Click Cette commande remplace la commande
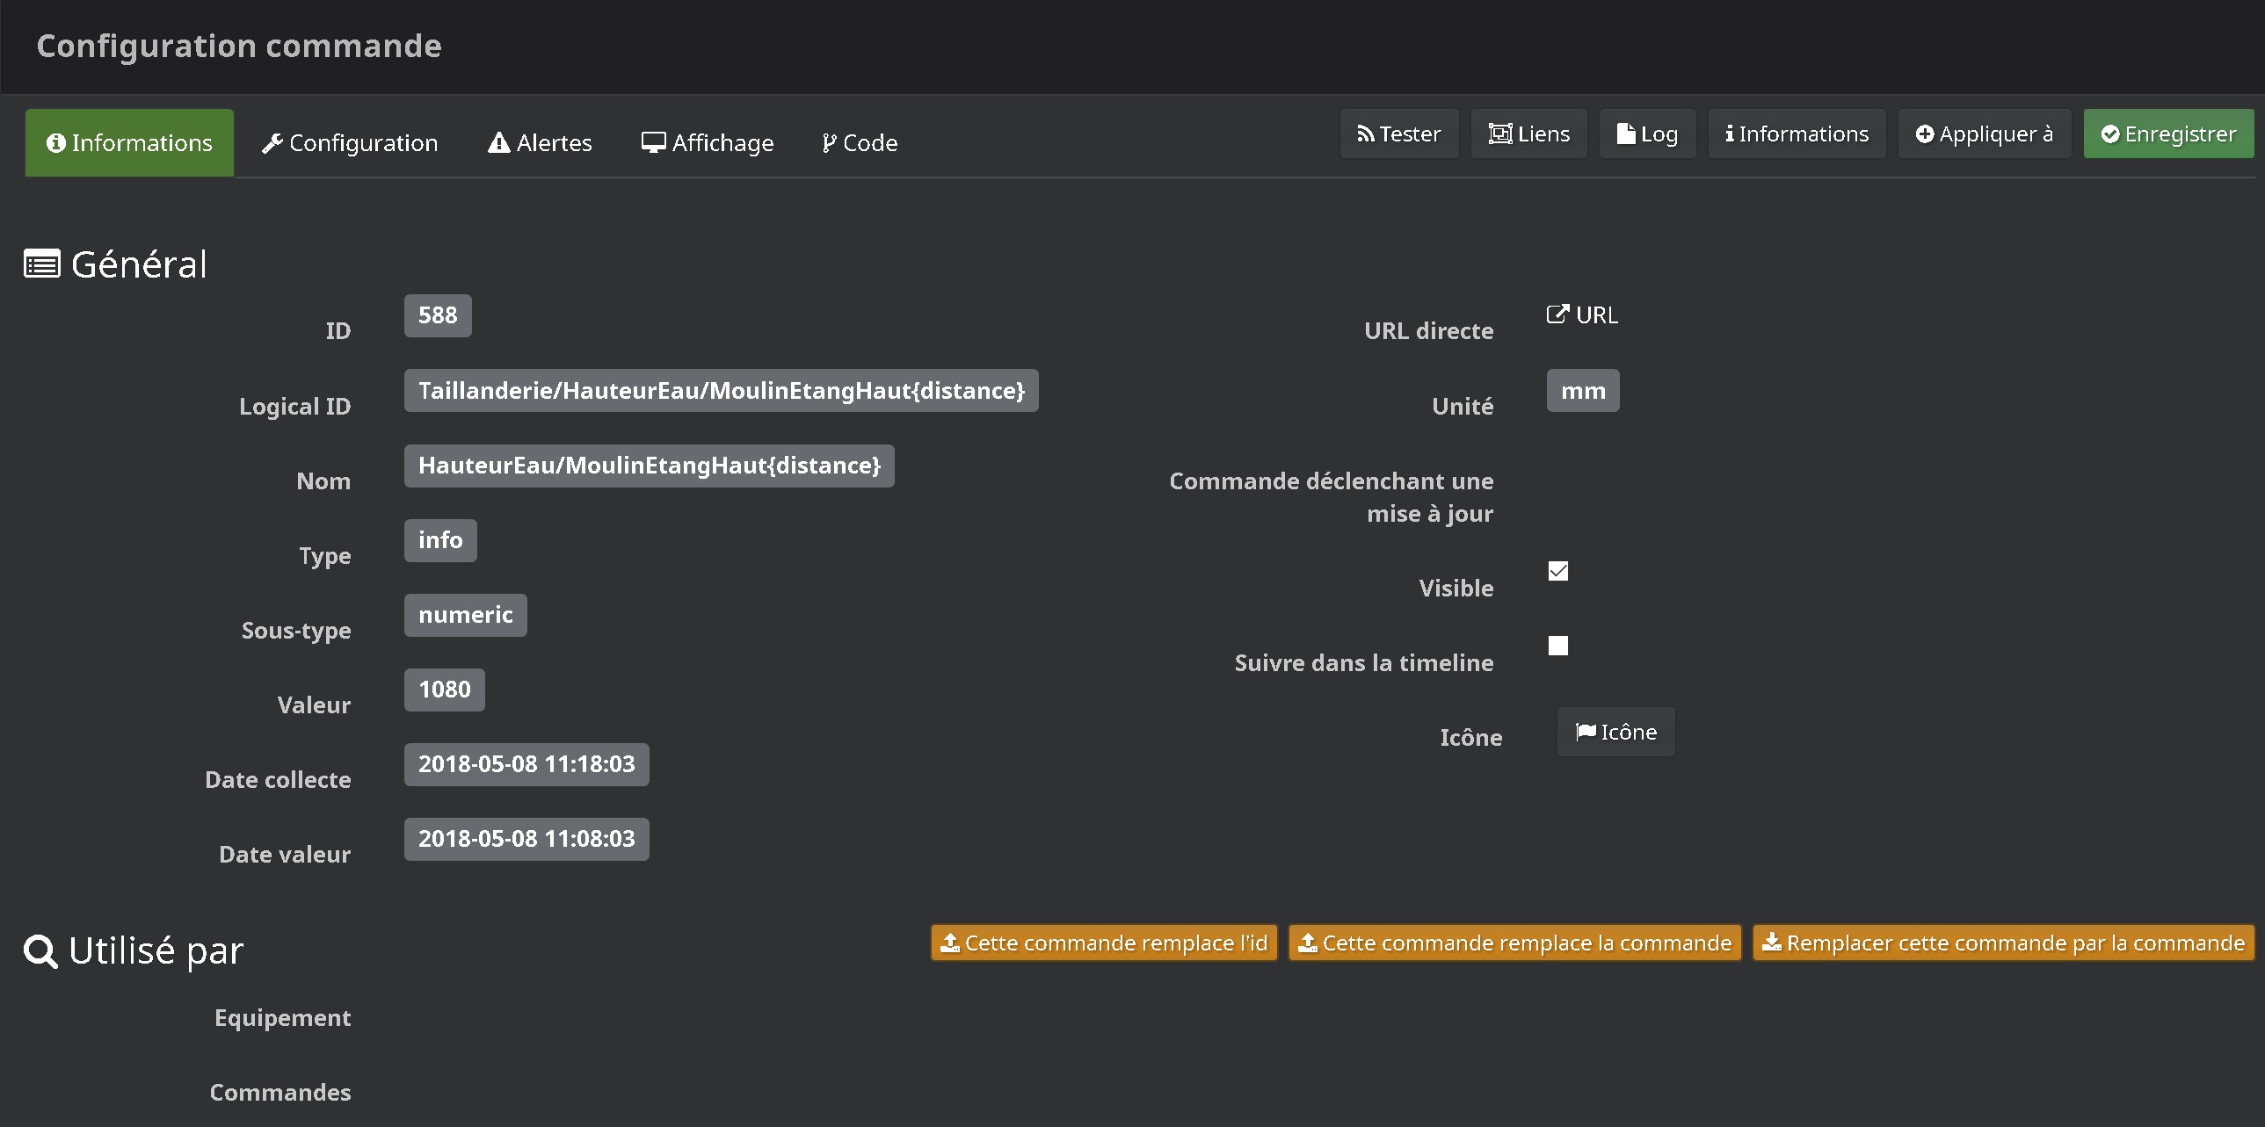The width and height of the screenshot is (2265, 1127). [1515, 943]
